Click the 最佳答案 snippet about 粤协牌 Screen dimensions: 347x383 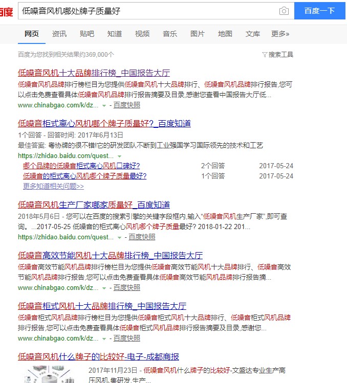coord(140,146)
